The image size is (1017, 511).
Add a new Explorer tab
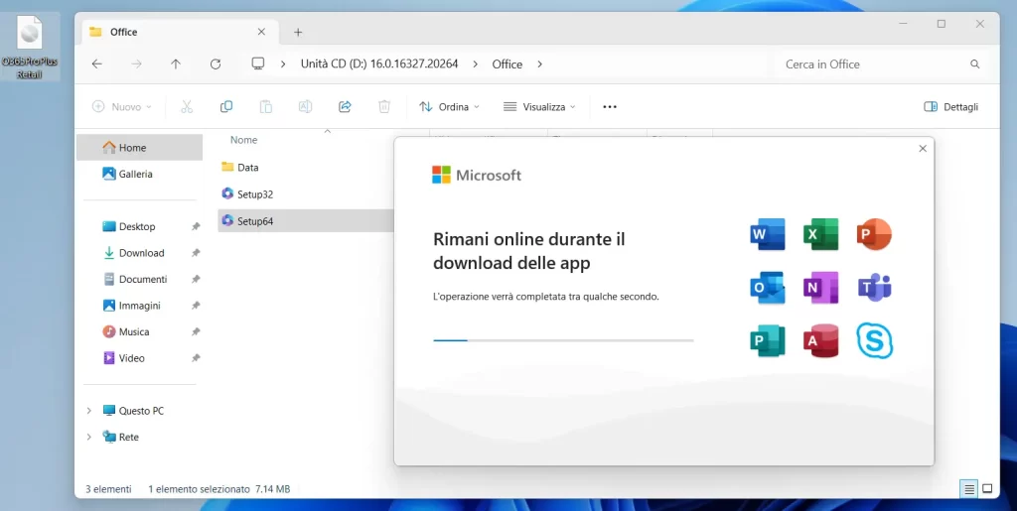click(298, 33)
